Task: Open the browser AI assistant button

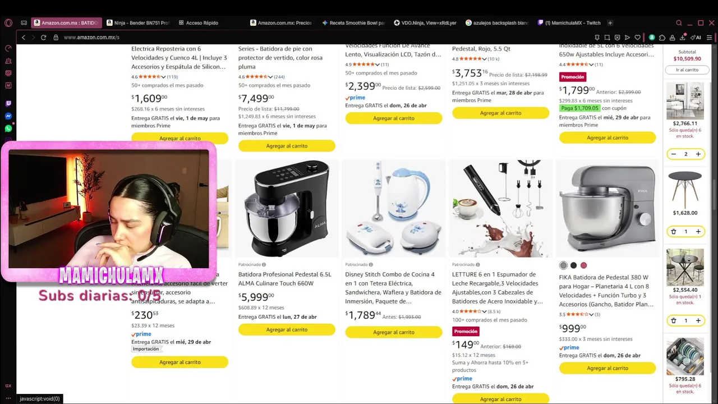Action: click(696, 38)
